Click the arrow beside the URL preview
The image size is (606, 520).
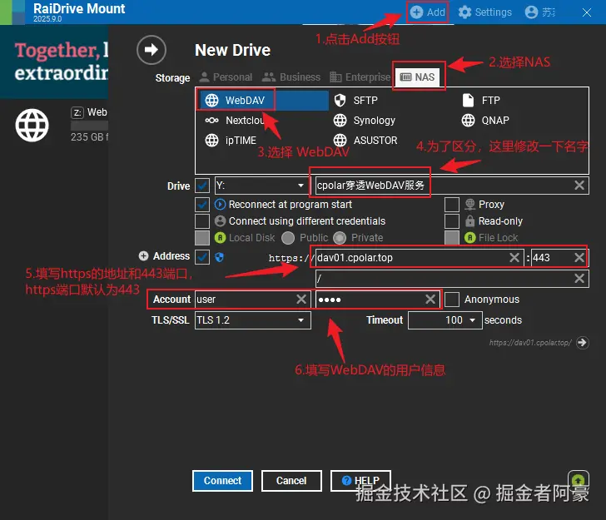(582, 343)
